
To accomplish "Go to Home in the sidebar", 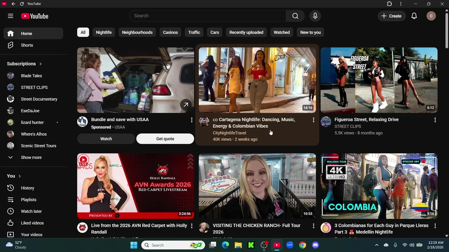I will [33, 34].
